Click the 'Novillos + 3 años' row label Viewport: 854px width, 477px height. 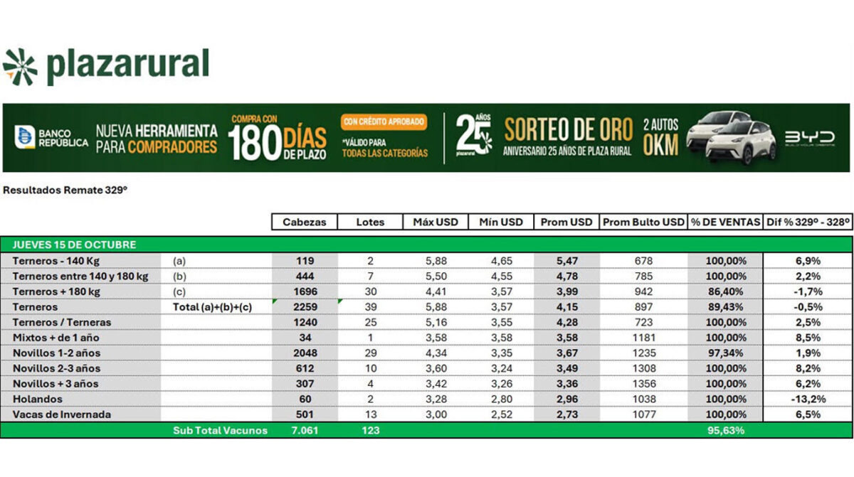click(x=55, y=384)
